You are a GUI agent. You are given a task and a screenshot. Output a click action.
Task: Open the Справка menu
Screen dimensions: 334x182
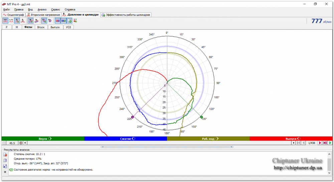[x=70, y=9]
